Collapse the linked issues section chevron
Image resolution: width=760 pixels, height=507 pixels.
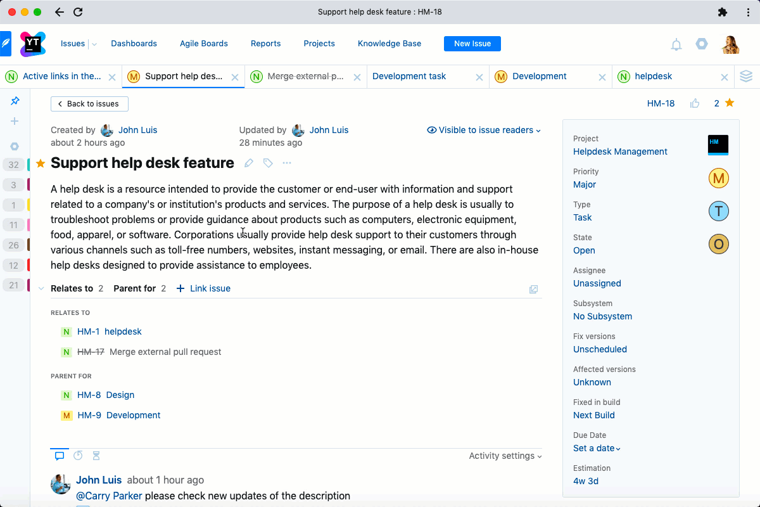pyautogui.click(x=41, y=289)
